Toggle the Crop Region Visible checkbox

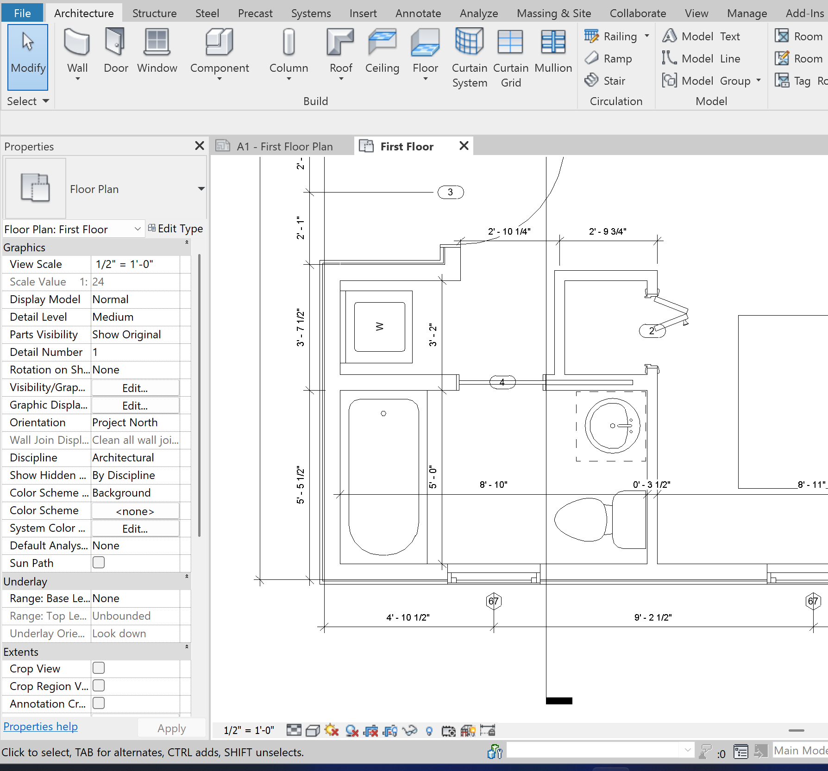point(99,685)
